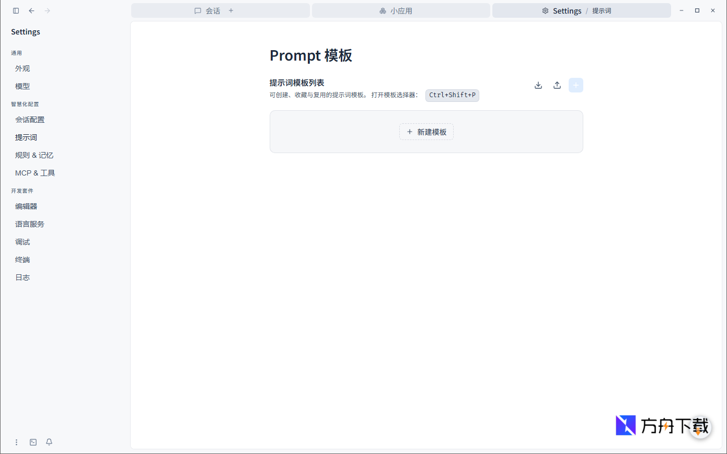Select 外观 in the settings sidebar
This screenshot has width=727, height=454.
click(22, 68)
